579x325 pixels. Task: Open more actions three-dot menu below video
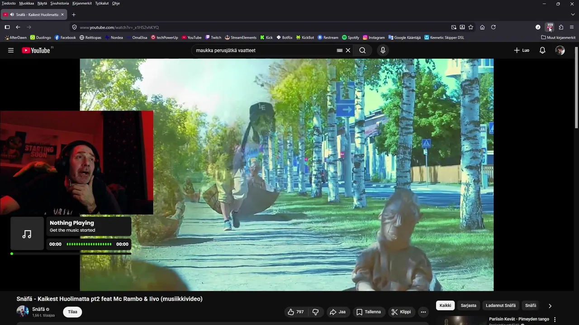[x=423, y=312]
